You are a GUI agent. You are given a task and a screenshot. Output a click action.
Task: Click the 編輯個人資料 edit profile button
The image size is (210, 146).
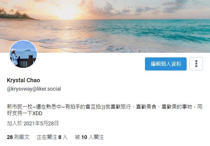[166, 64]
